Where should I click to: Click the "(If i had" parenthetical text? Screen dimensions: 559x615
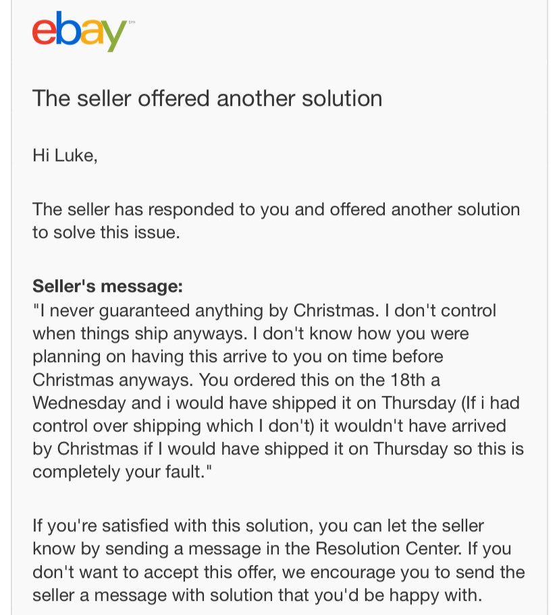click(x=492, y=403)
